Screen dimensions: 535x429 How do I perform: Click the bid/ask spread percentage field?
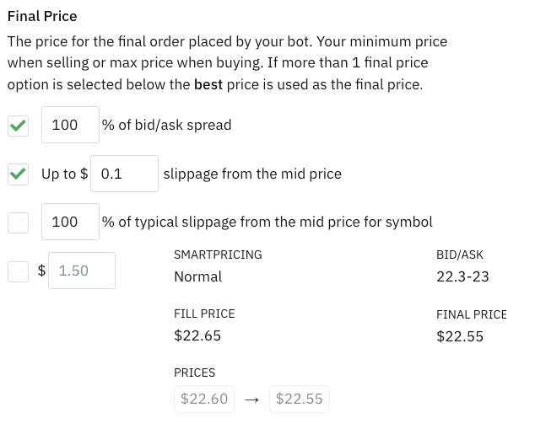point(70,125)
